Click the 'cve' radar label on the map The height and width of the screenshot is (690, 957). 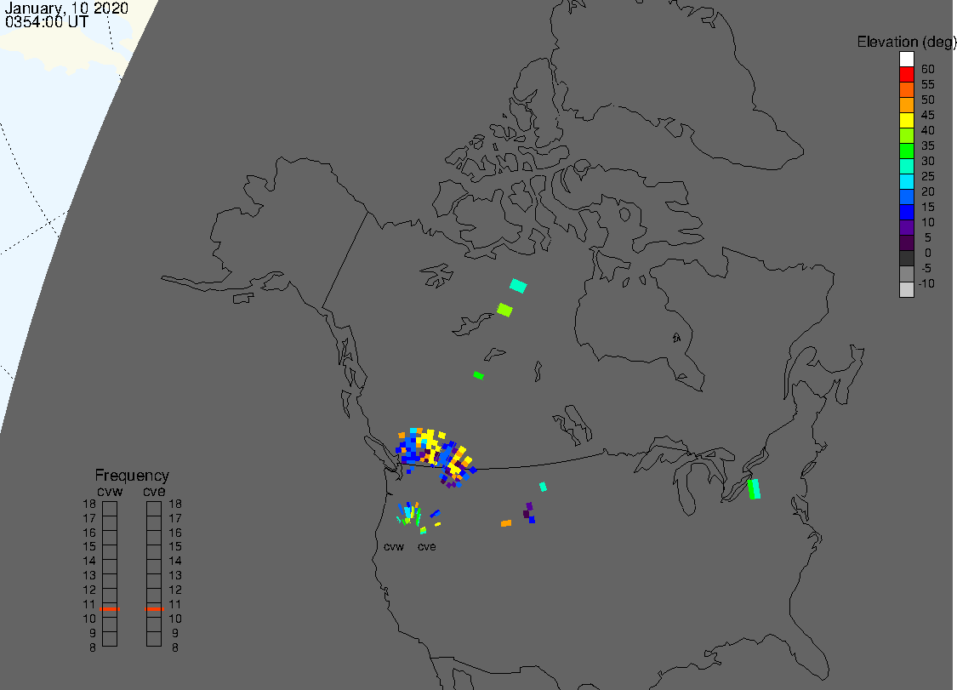click(x=427, y=546)
